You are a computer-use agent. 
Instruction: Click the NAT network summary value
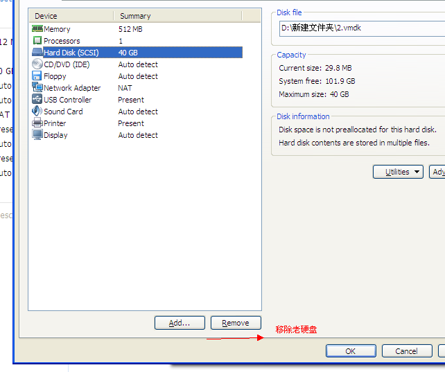[x=125, y=88]
